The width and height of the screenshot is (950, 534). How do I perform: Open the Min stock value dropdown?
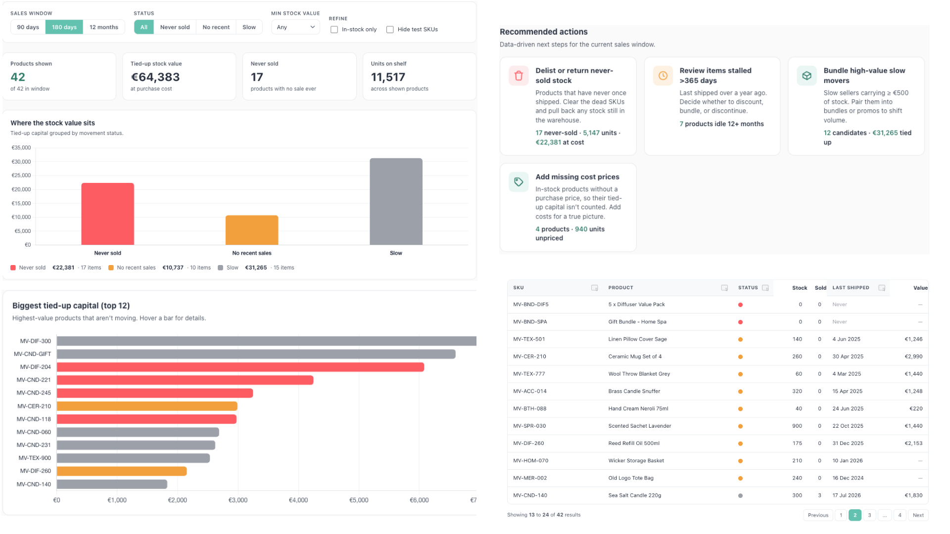click(295, 27)
